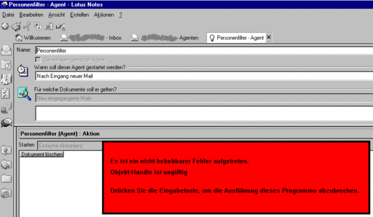
Task: Open the Bearbeiten menu
Action: pyautogui.click(x=31, y=15)
